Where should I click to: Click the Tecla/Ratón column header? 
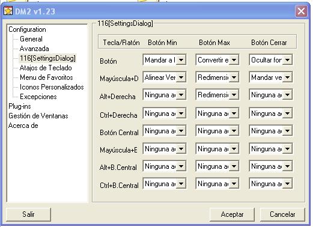pos(121,43)
